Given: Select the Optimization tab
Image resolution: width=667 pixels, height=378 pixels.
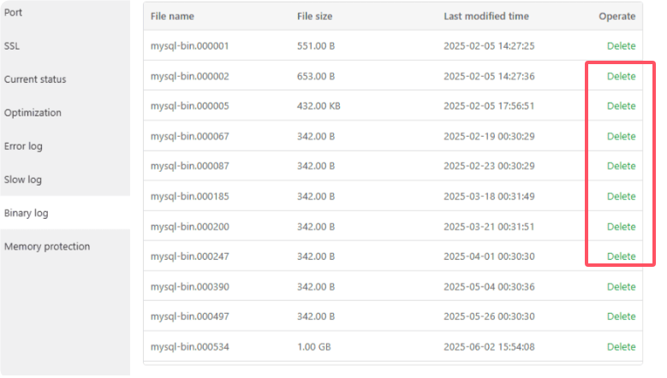Looking at the screenshot, I should pyautogui.click(x=33, y=113).
